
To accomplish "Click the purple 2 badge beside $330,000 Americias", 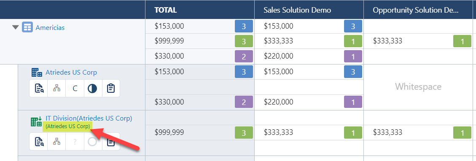I will click(244, 56).
